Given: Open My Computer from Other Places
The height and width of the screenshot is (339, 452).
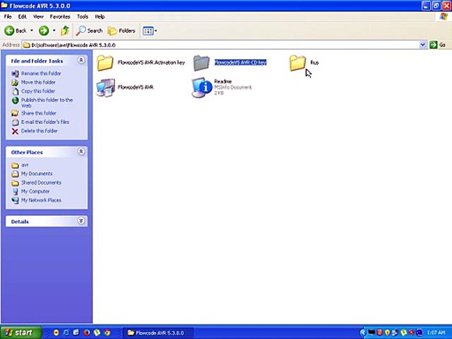Looking at the screenshot, I should click(x=35, y=191).
